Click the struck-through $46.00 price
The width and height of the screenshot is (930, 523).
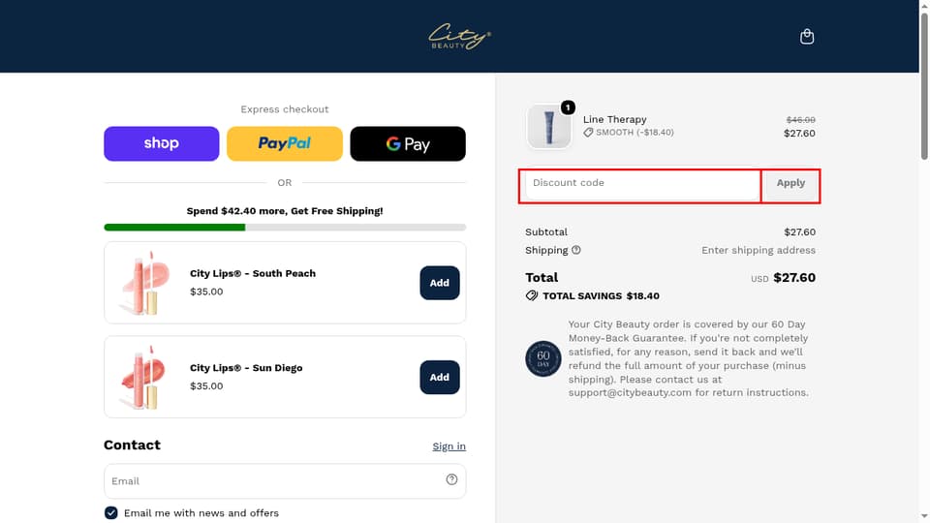pyautogui.click(x=801, y=120)
